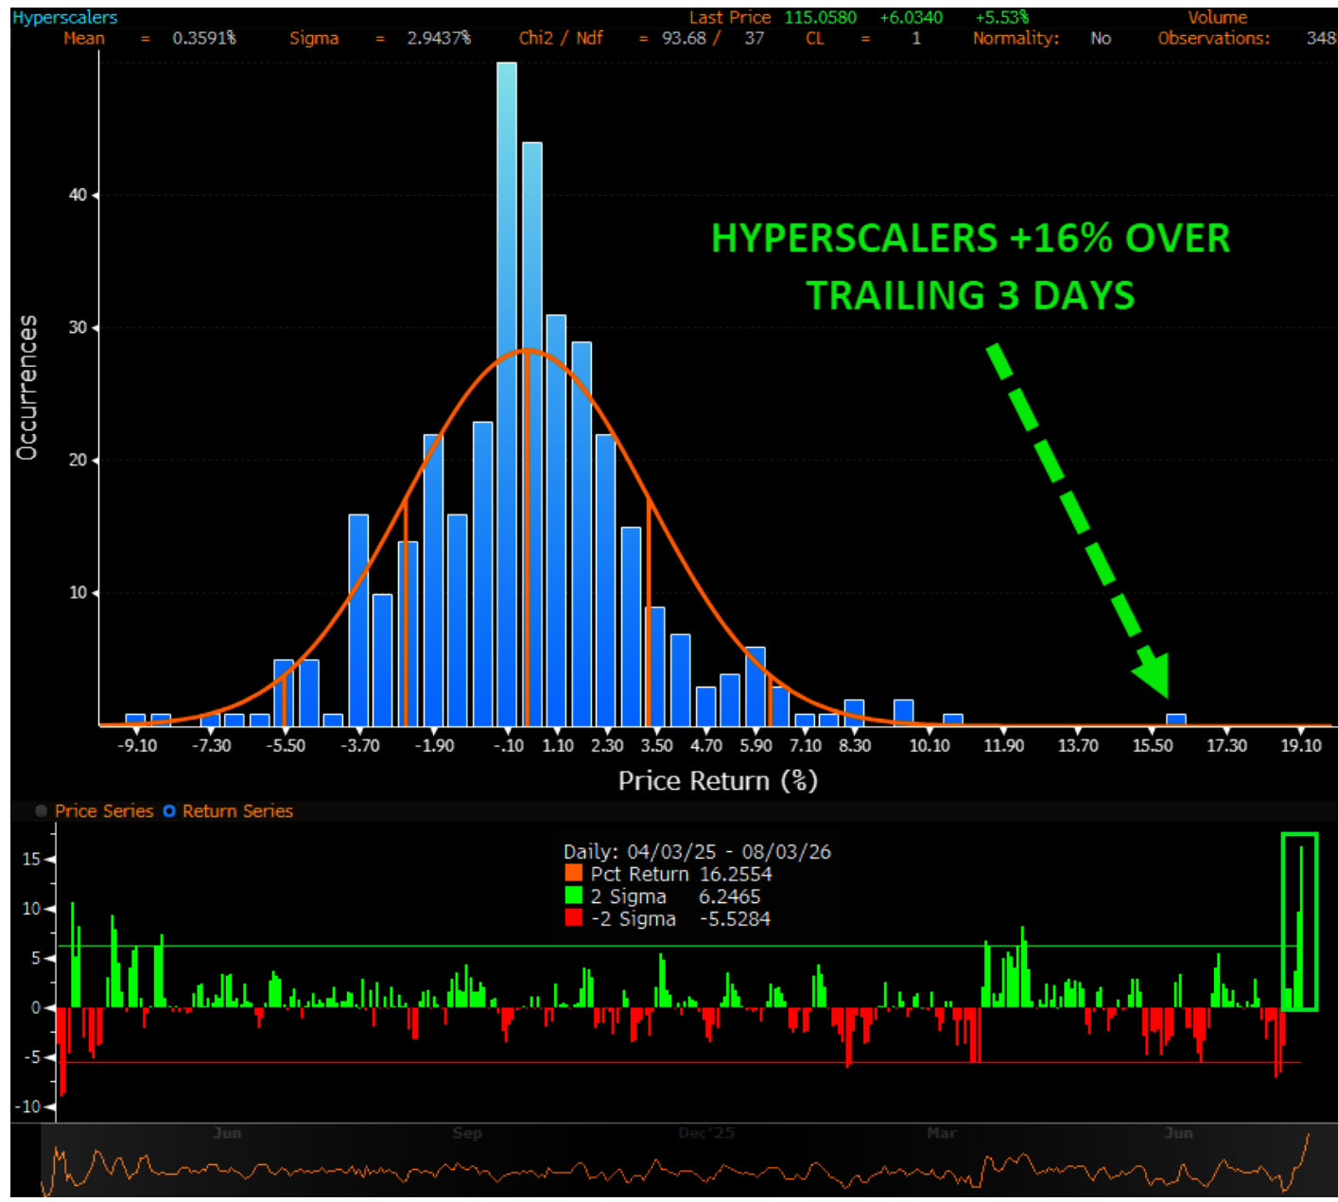Image resolution: width=1338 pixels, height=1202 pixels.
Task: Click the Pct Return value 16.2554
Action: coord(736,874)
